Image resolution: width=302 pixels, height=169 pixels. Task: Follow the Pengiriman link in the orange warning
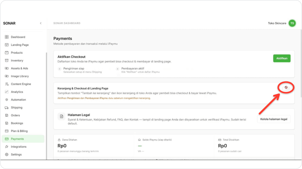click(73, 98)
